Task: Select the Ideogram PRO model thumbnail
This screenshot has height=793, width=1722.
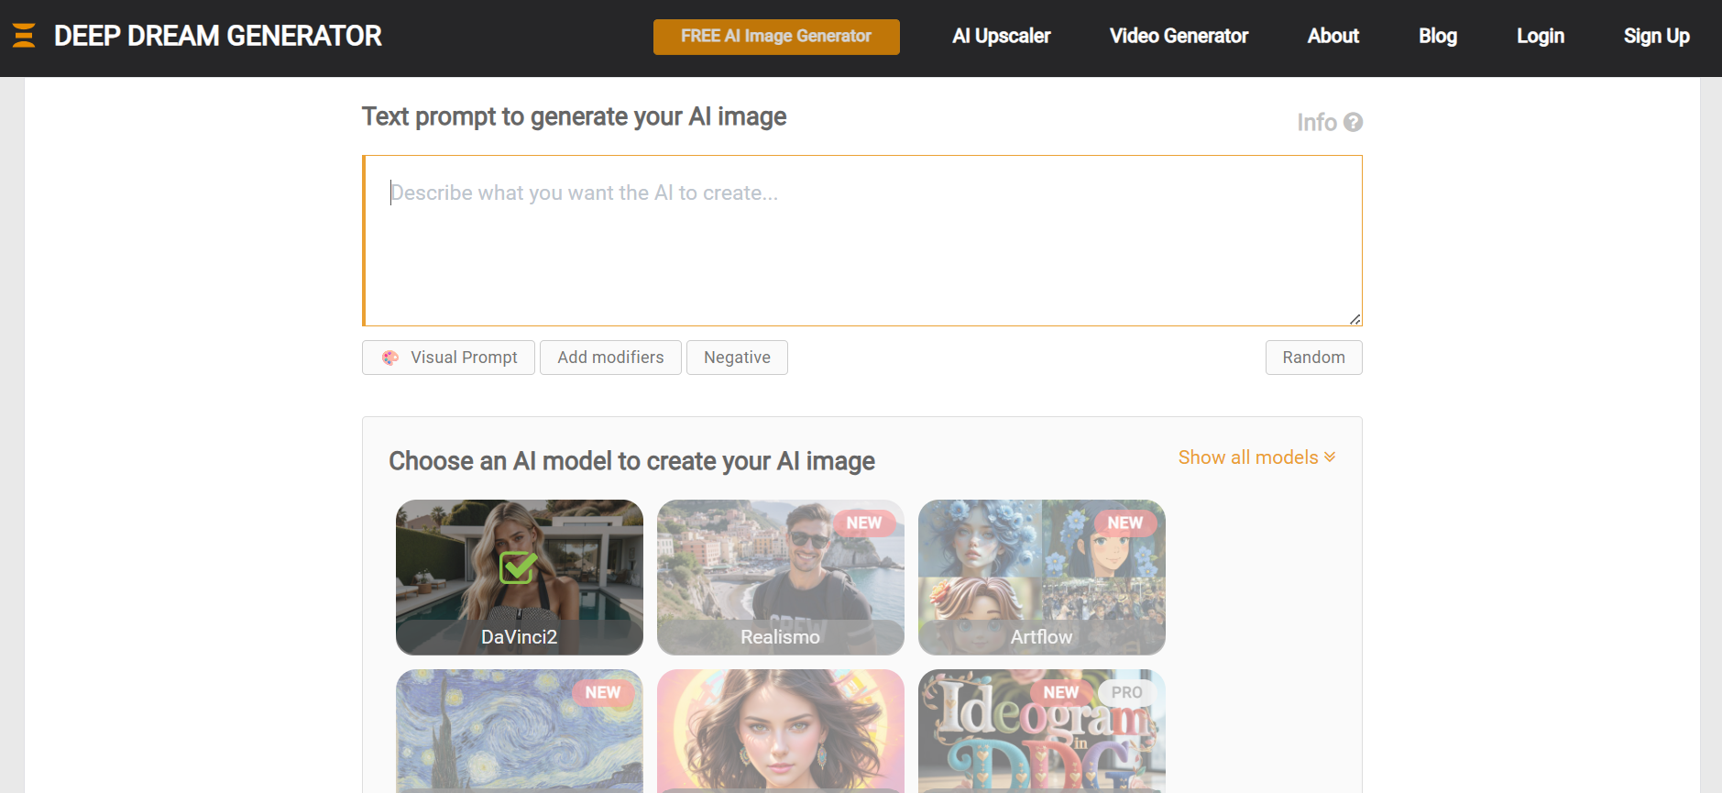Action: click(1042, 731)
